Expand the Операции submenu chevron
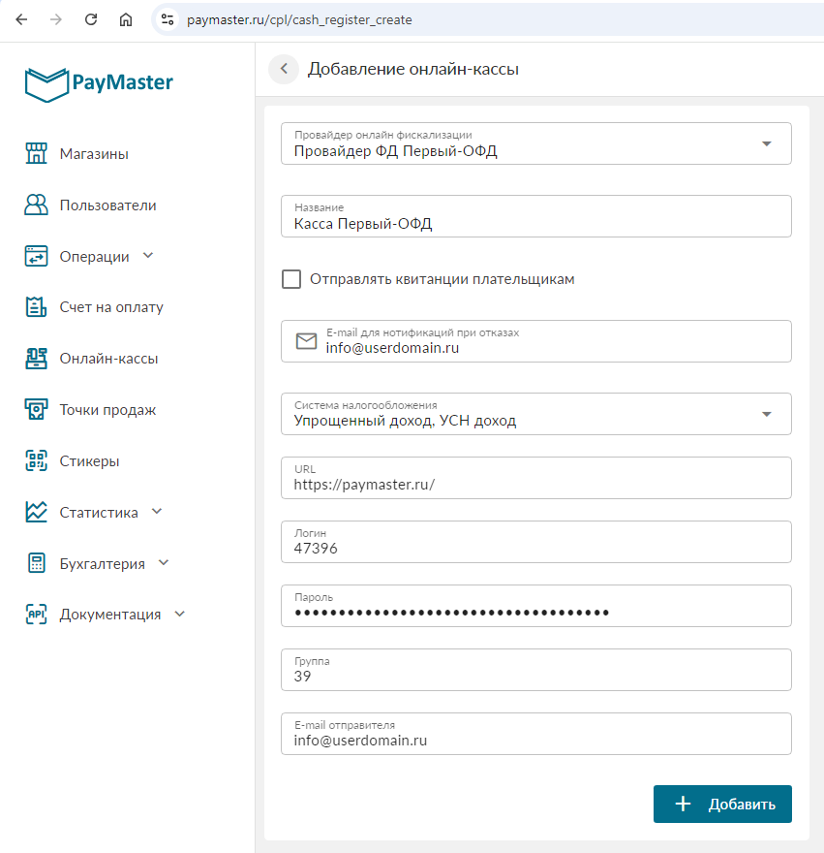This screenshot has height=853, width=824. (x=148, y=255)
